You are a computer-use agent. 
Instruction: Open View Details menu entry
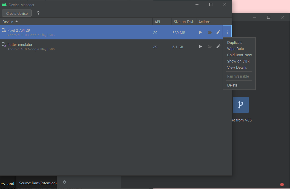[x=237, y=68]
